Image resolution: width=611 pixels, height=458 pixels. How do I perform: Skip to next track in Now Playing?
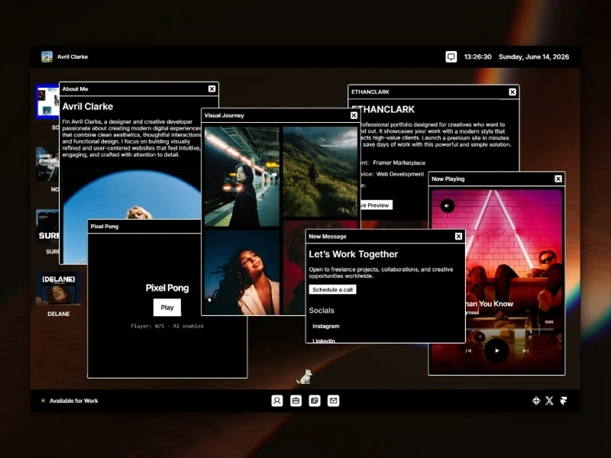tap(525, 350)
